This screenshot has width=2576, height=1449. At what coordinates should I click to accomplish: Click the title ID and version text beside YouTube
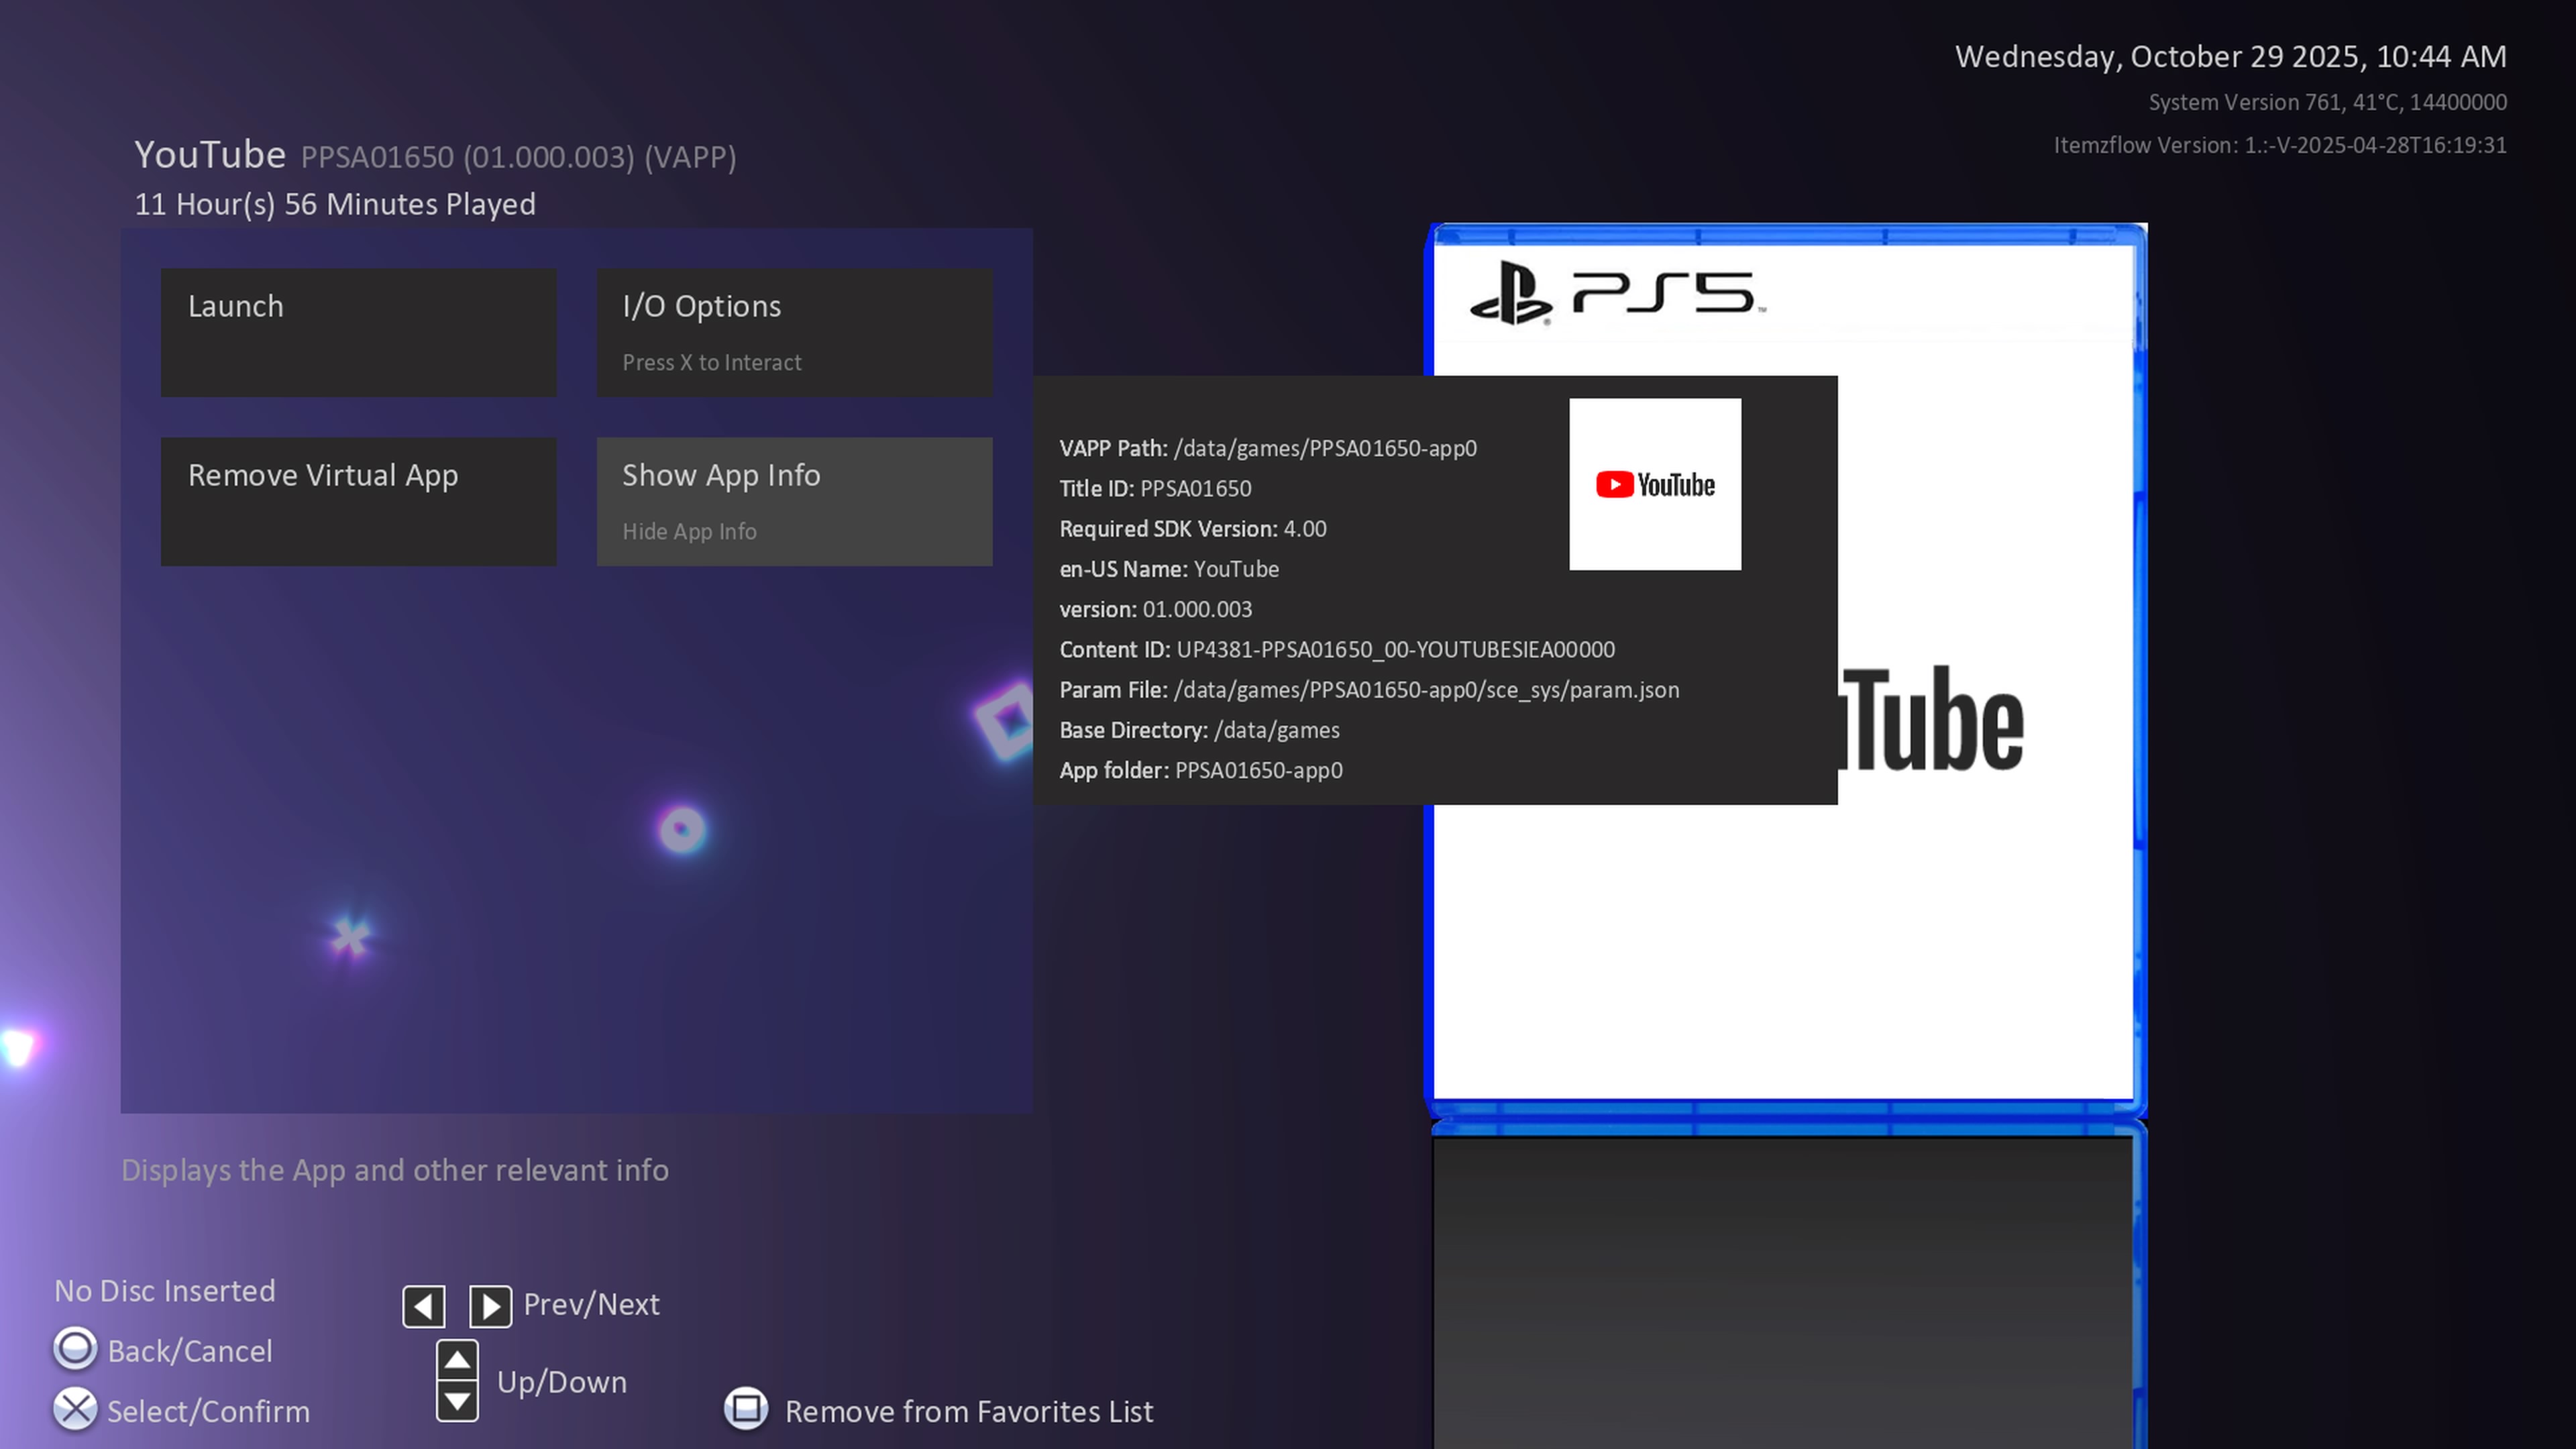(x=518, y=157)
